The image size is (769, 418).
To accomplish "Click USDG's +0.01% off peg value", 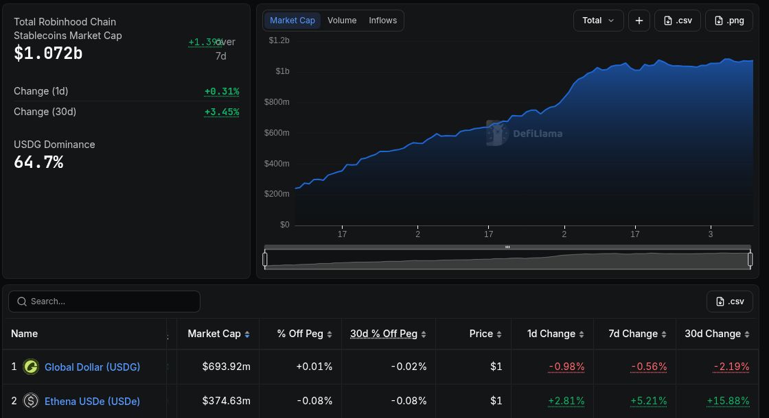I will [x=314, y=367].
